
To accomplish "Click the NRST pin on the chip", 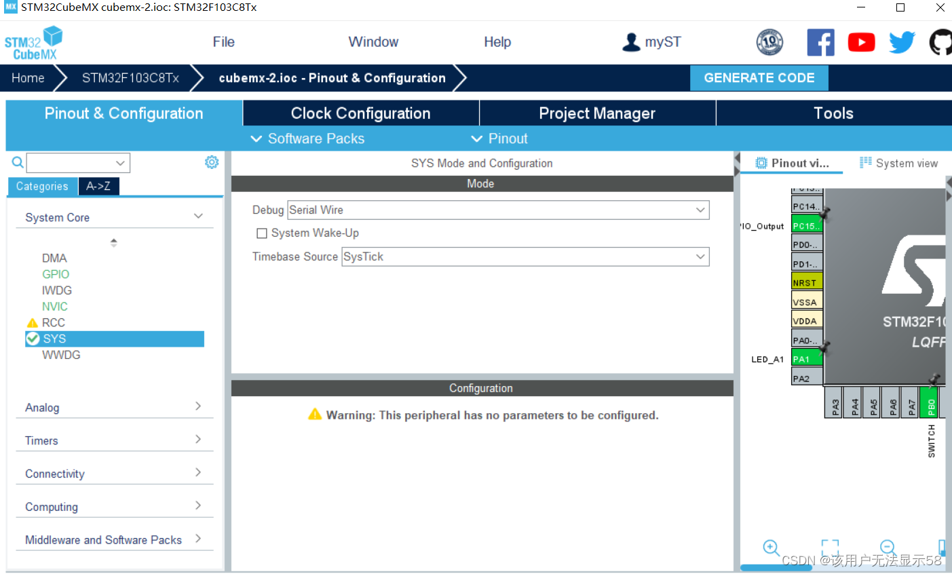I will (807, 282).
